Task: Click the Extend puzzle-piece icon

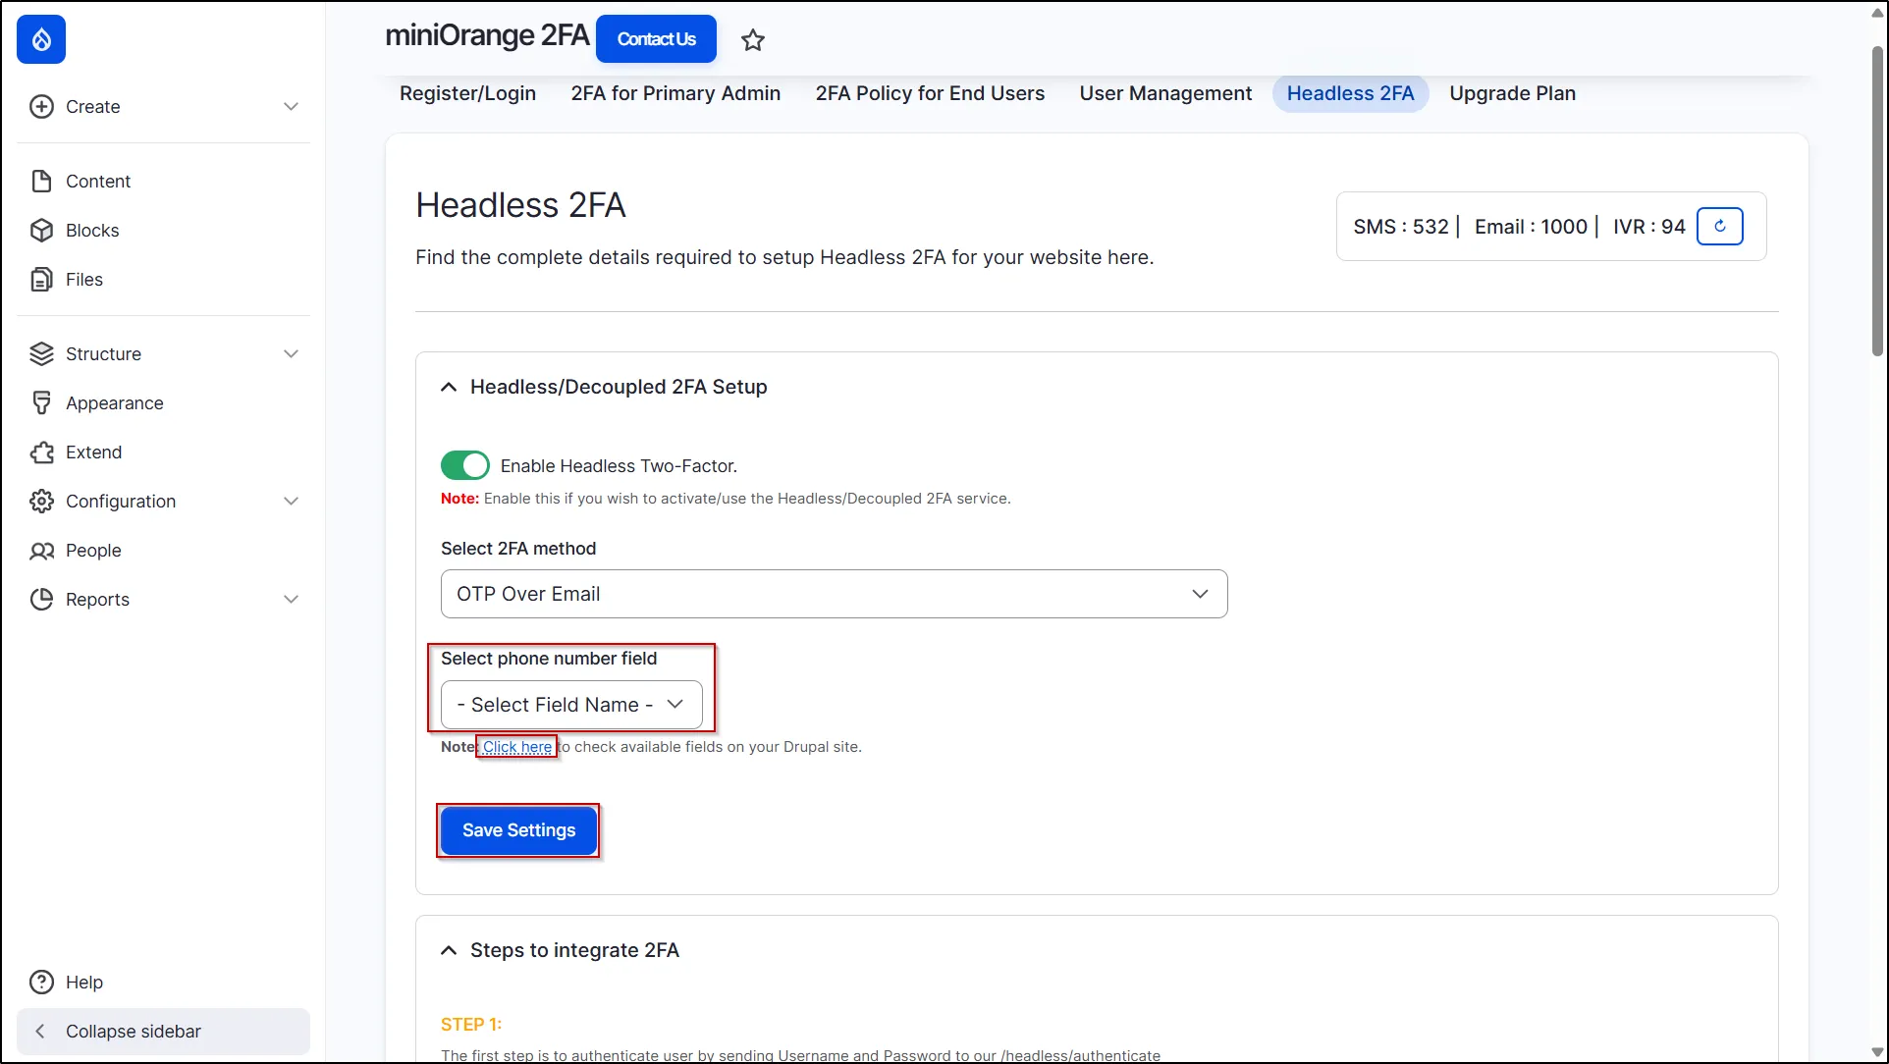Action: pos(41,452)
